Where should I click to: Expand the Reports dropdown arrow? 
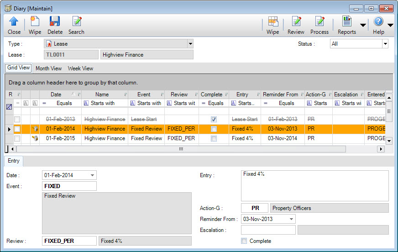click(363, 25)
